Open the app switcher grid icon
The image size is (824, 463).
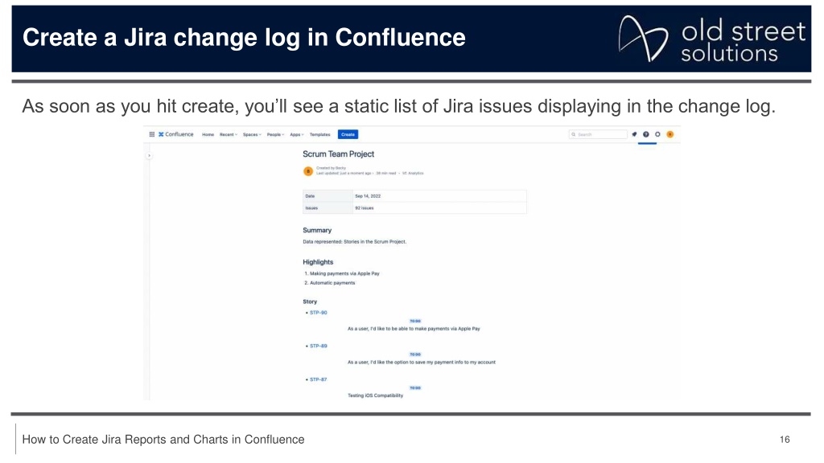click(152, 134)
